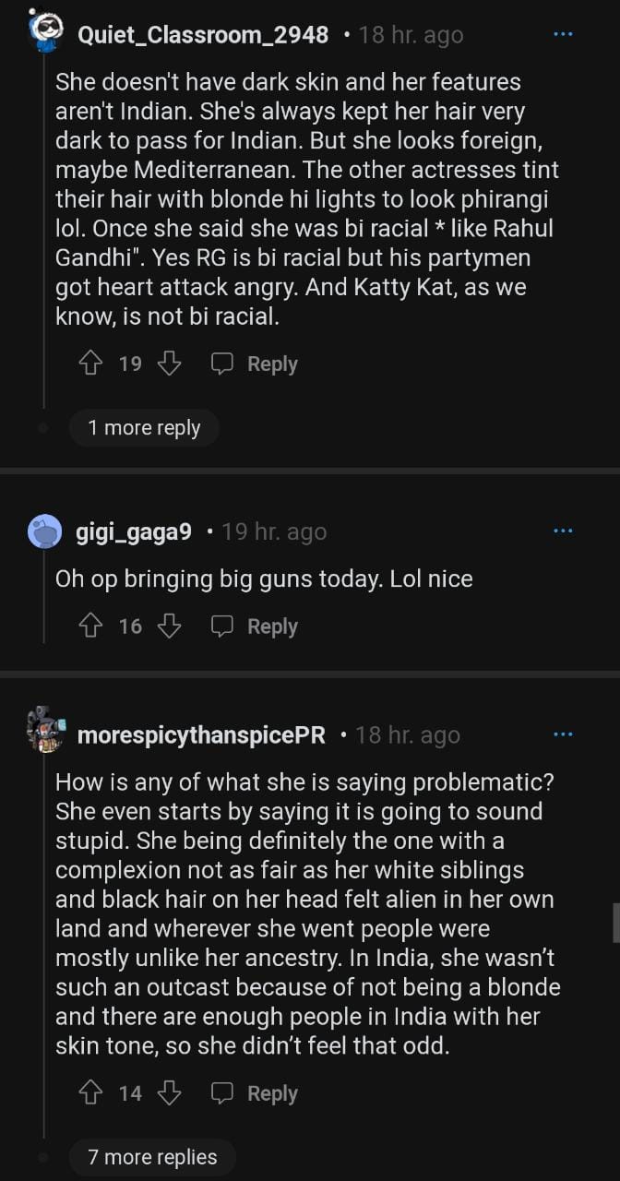620x1181 pixels.
Task: Upvote gigi_gaga9's comment
Action: pyautogui.click(x=90, y=626)
